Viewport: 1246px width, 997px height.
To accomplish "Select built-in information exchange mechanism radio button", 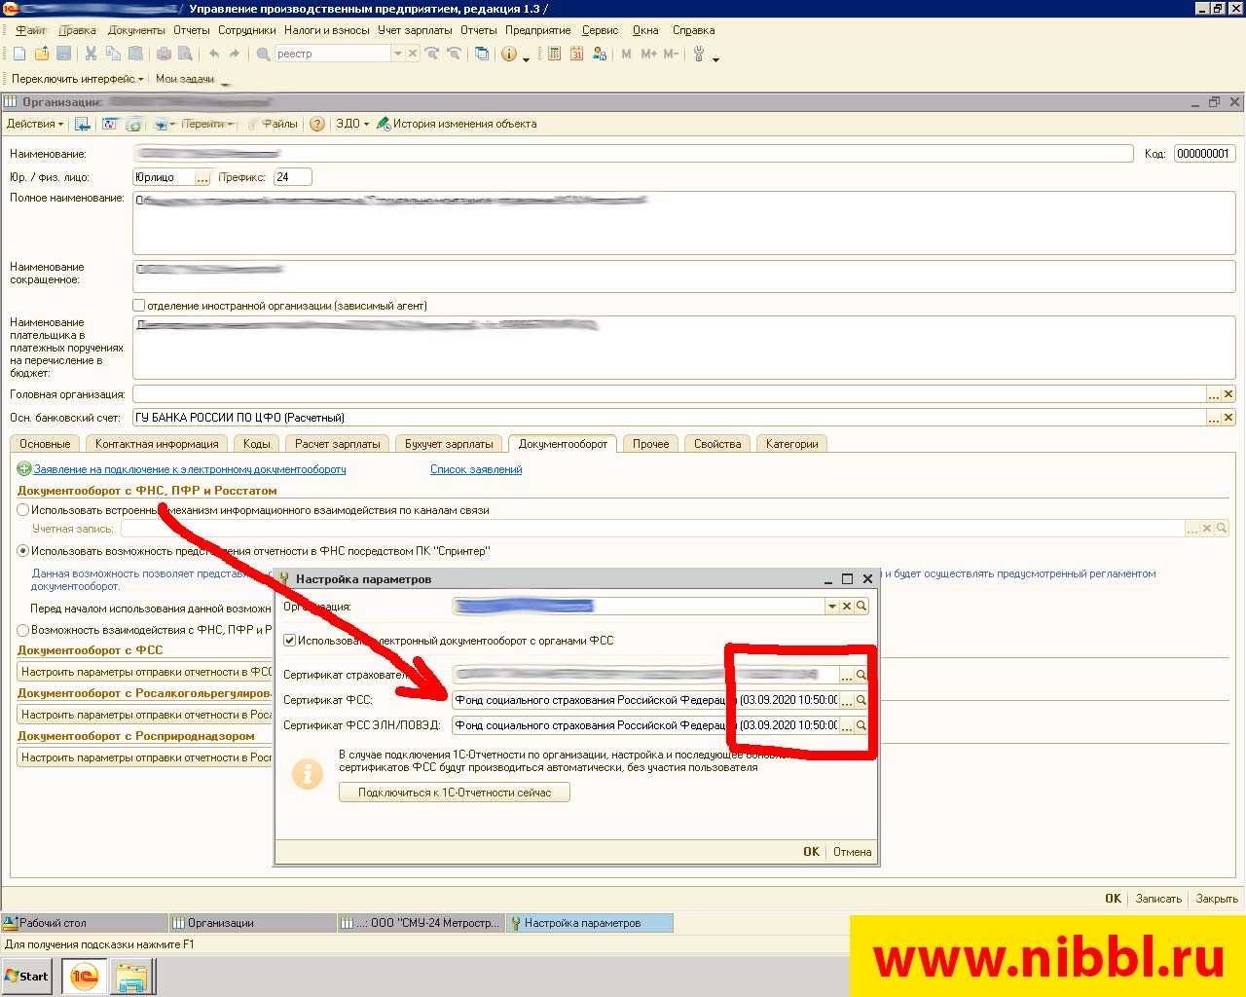I will click(23, 510).
